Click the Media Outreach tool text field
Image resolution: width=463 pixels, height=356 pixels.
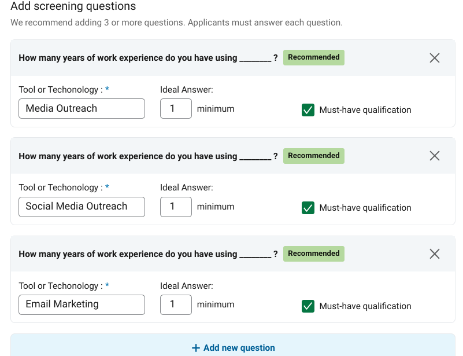coord(82,108)
